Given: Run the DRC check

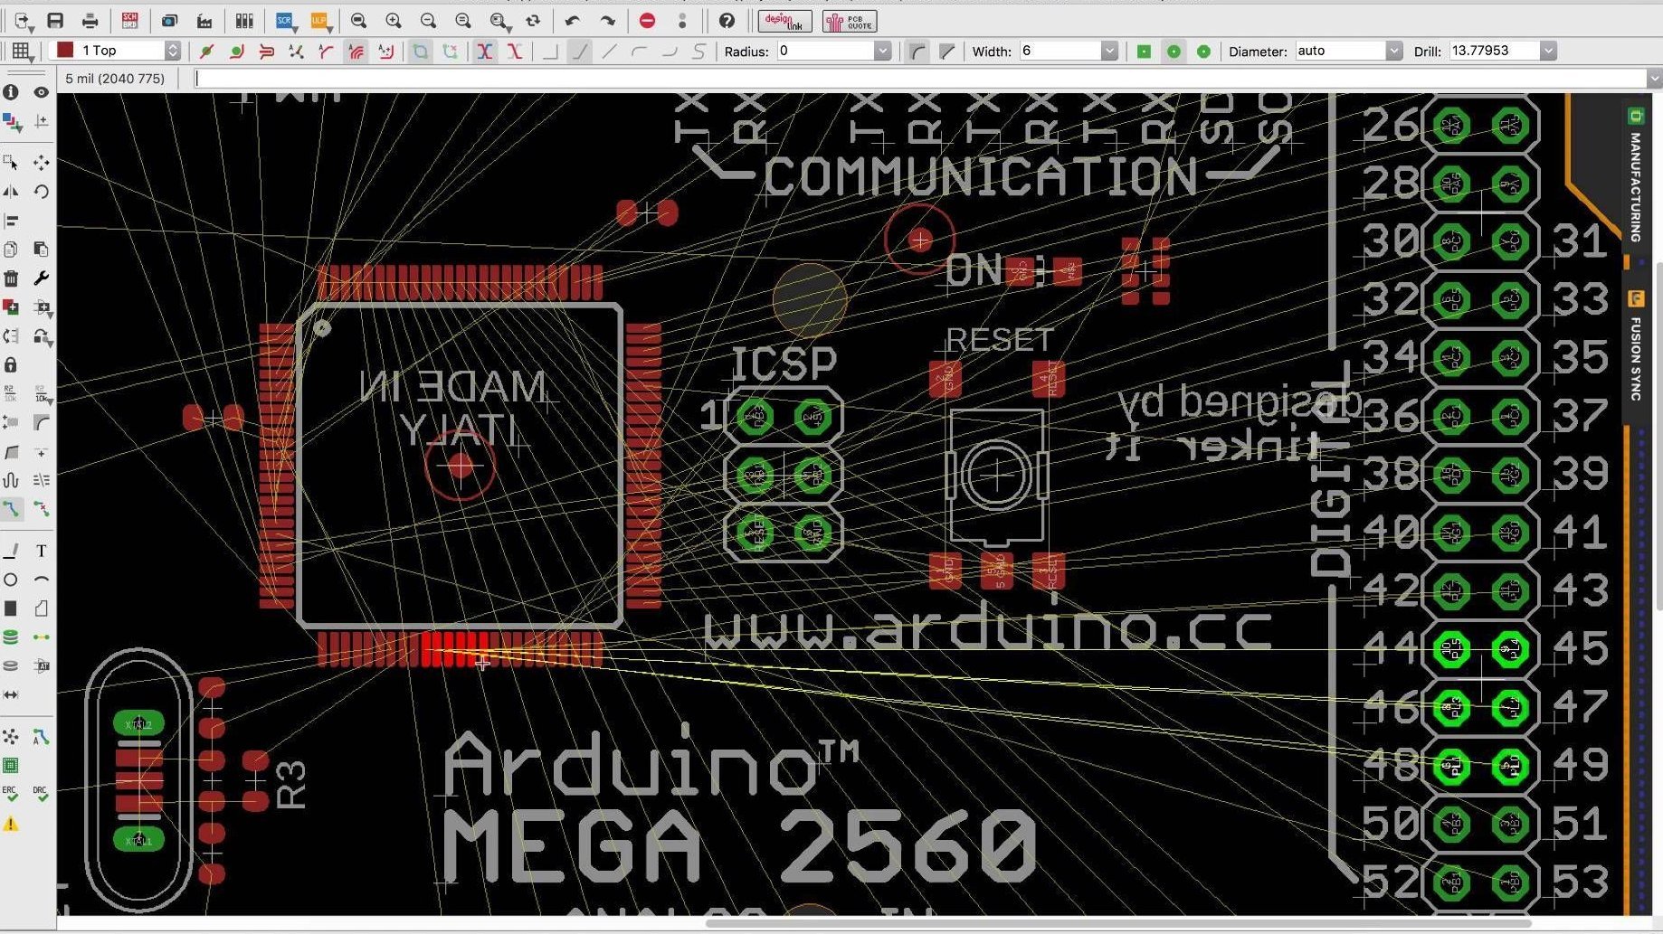Looking at the screenshot, I should [41, 794].
